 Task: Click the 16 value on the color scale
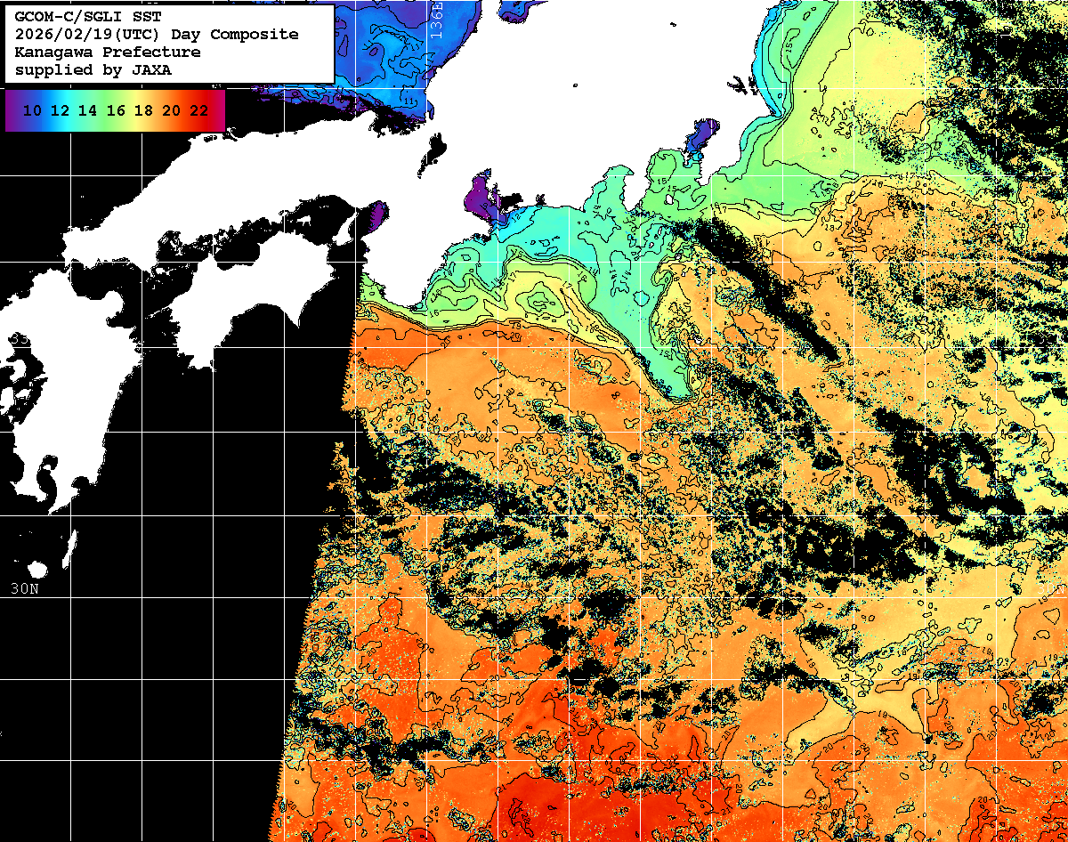tap(116, 111)
